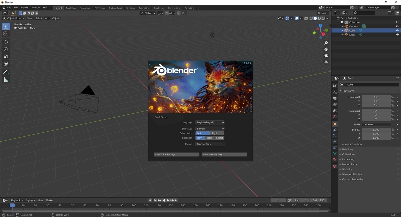Open the viewport Options button
The width and height of the screenshot is (401, 217).
point(323,13)
